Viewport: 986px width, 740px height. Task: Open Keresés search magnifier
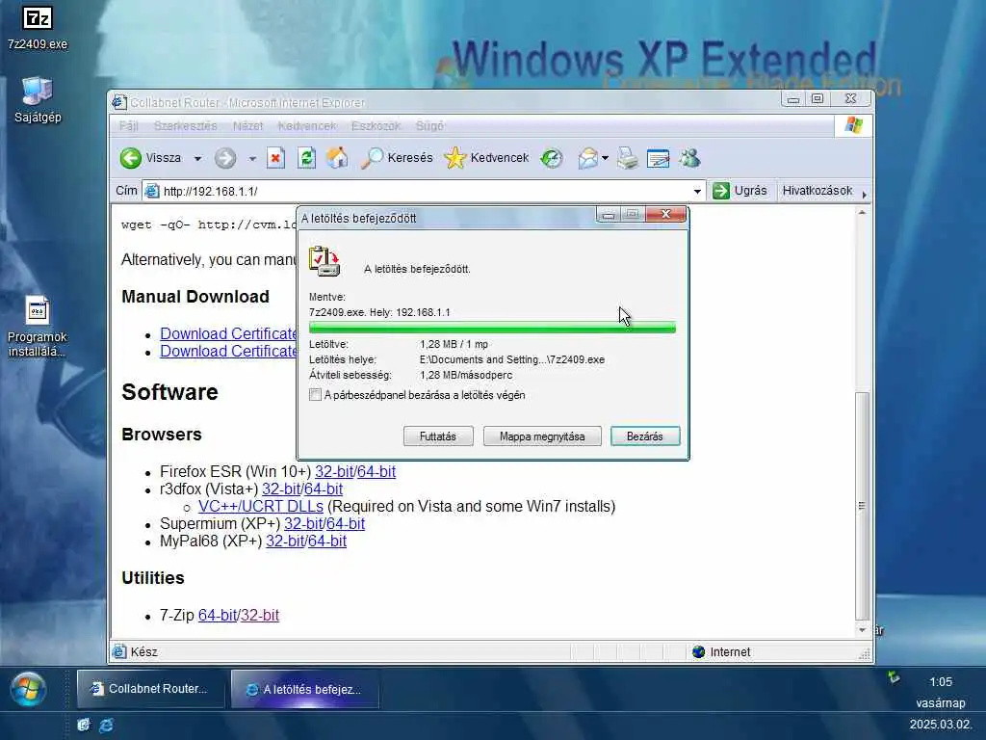pos(372,158)
